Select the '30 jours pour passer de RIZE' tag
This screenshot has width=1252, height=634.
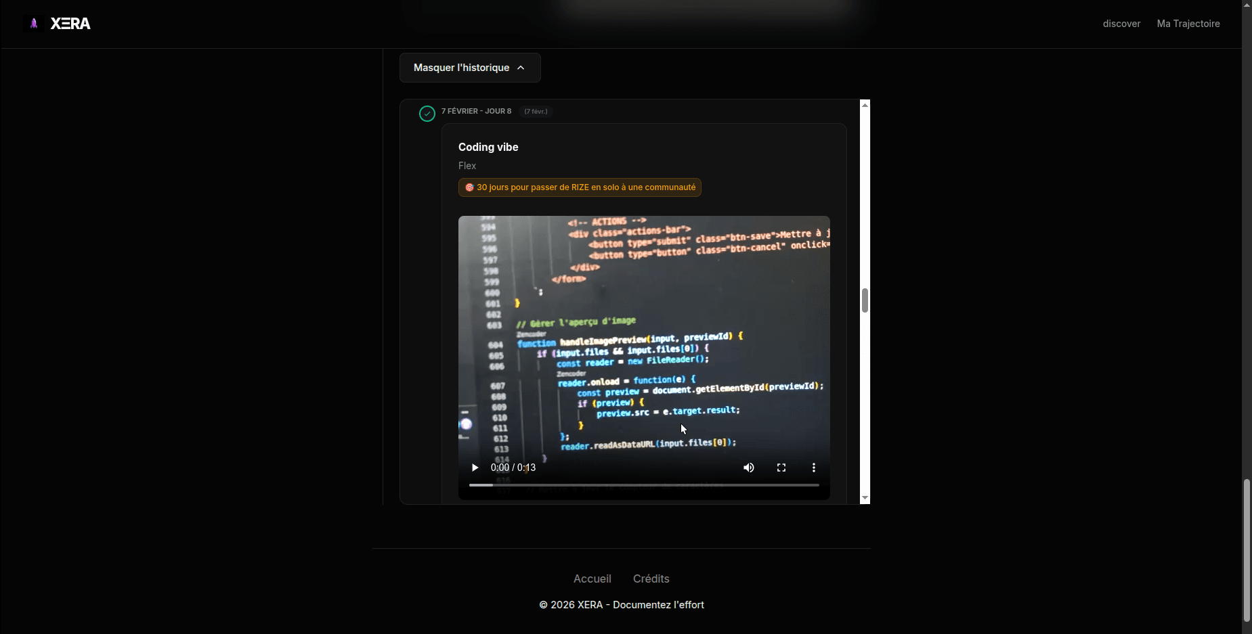point(586,187)
